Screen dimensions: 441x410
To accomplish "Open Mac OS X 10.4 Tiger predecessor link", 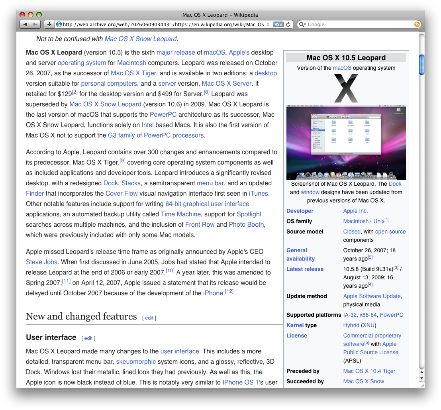I will [x=369, y=371].
